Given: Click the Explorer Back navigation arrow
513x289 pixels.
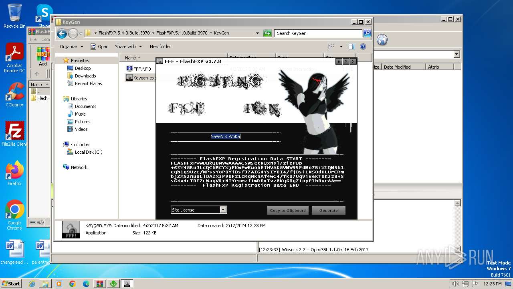Looking at the screenshot, I should 62,33.
